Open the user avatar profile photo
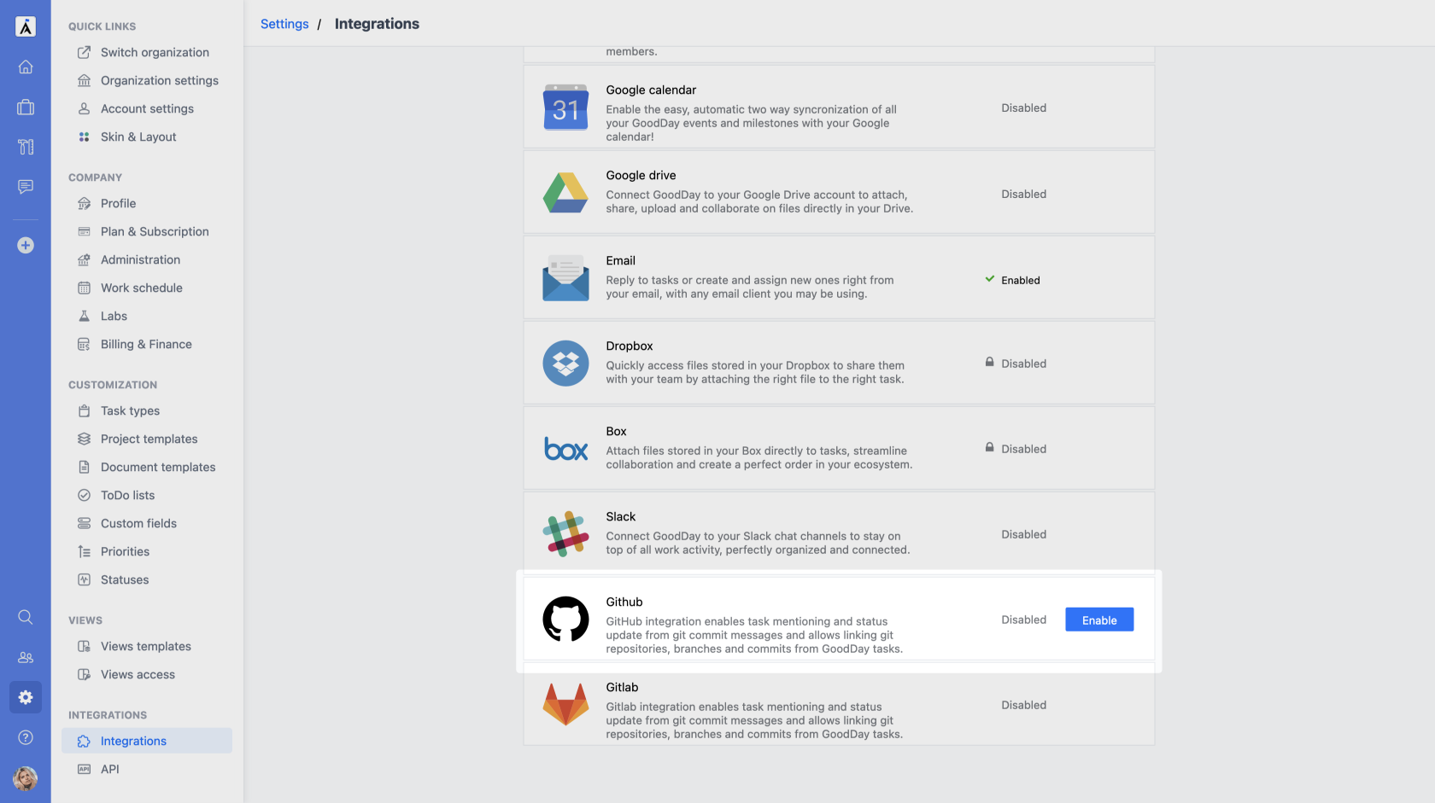Viewport: 1435px width, 803px height. coord(26,778)
